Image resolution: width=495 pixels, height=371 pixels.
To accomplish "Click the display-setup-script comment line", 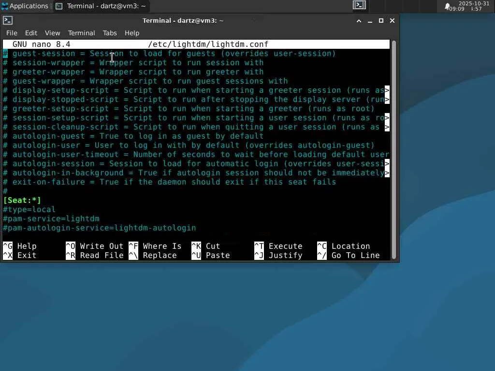I will point(196,90).
